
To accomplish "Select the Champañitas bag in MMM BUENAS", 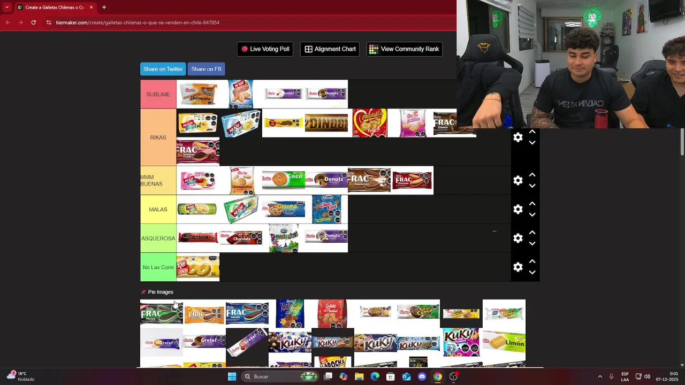I will pos(242,180).
